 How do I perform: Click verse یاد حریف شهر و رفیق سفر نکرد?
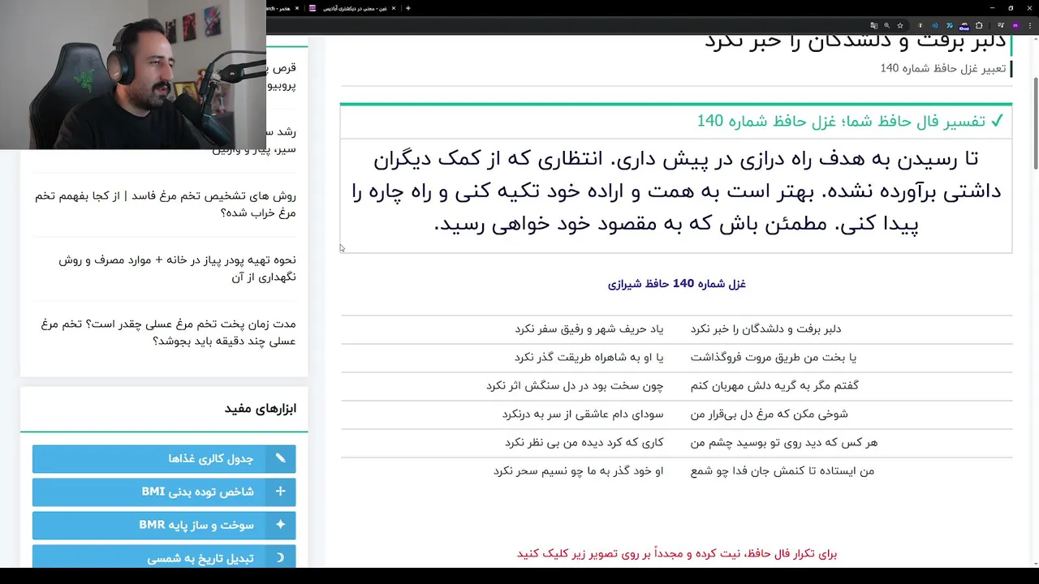click(588, 328)
